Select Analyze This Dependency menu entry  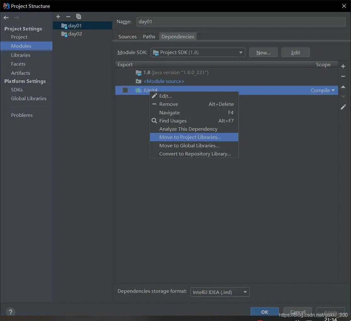(x=188, y=129)
